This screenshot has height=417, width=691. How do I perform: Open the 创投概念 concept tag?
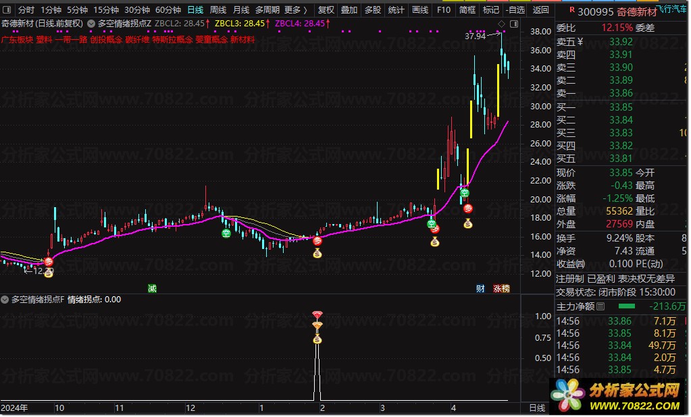pyautogui.click(x=106, y=40)
